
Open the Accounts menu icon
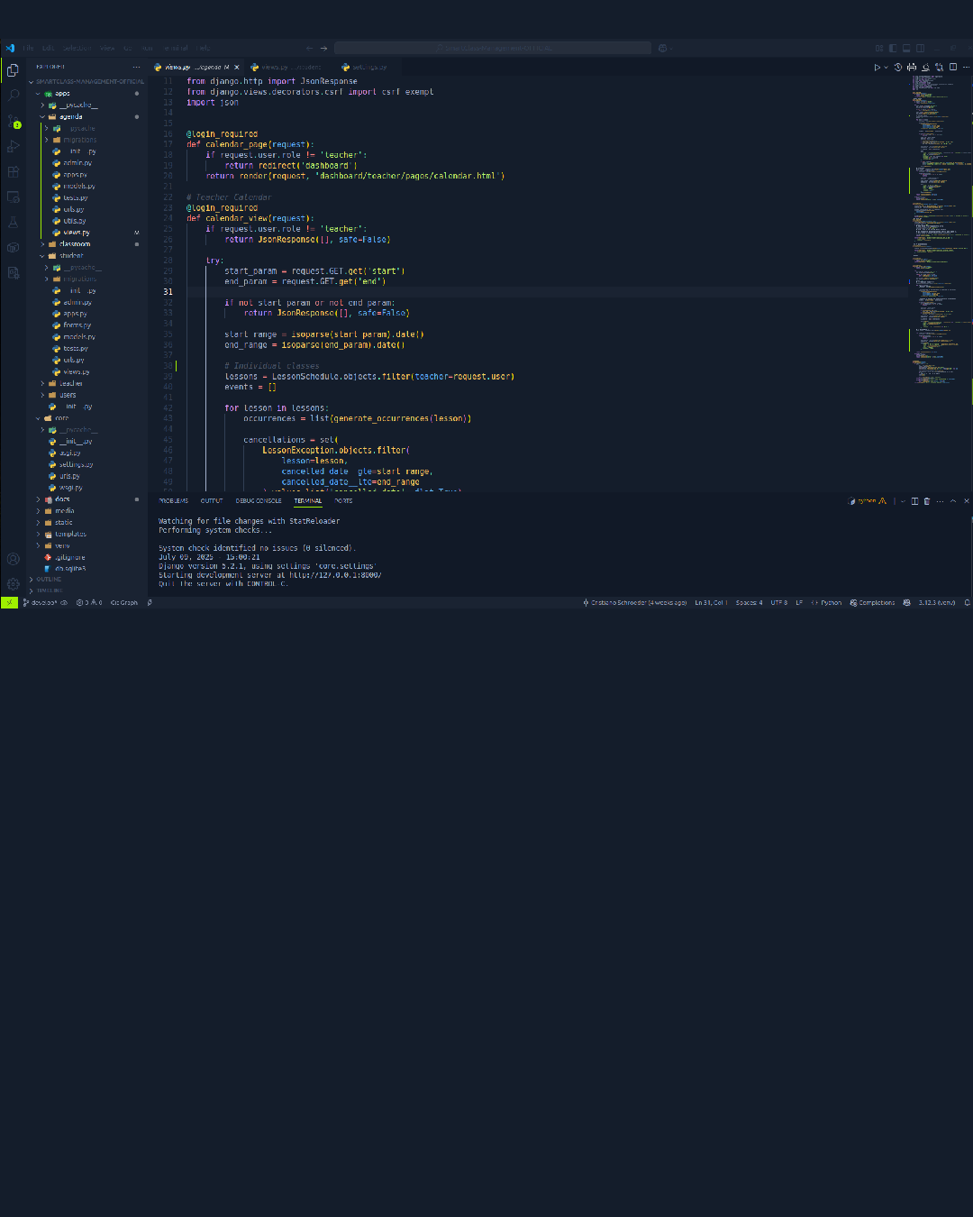(13, 559)
